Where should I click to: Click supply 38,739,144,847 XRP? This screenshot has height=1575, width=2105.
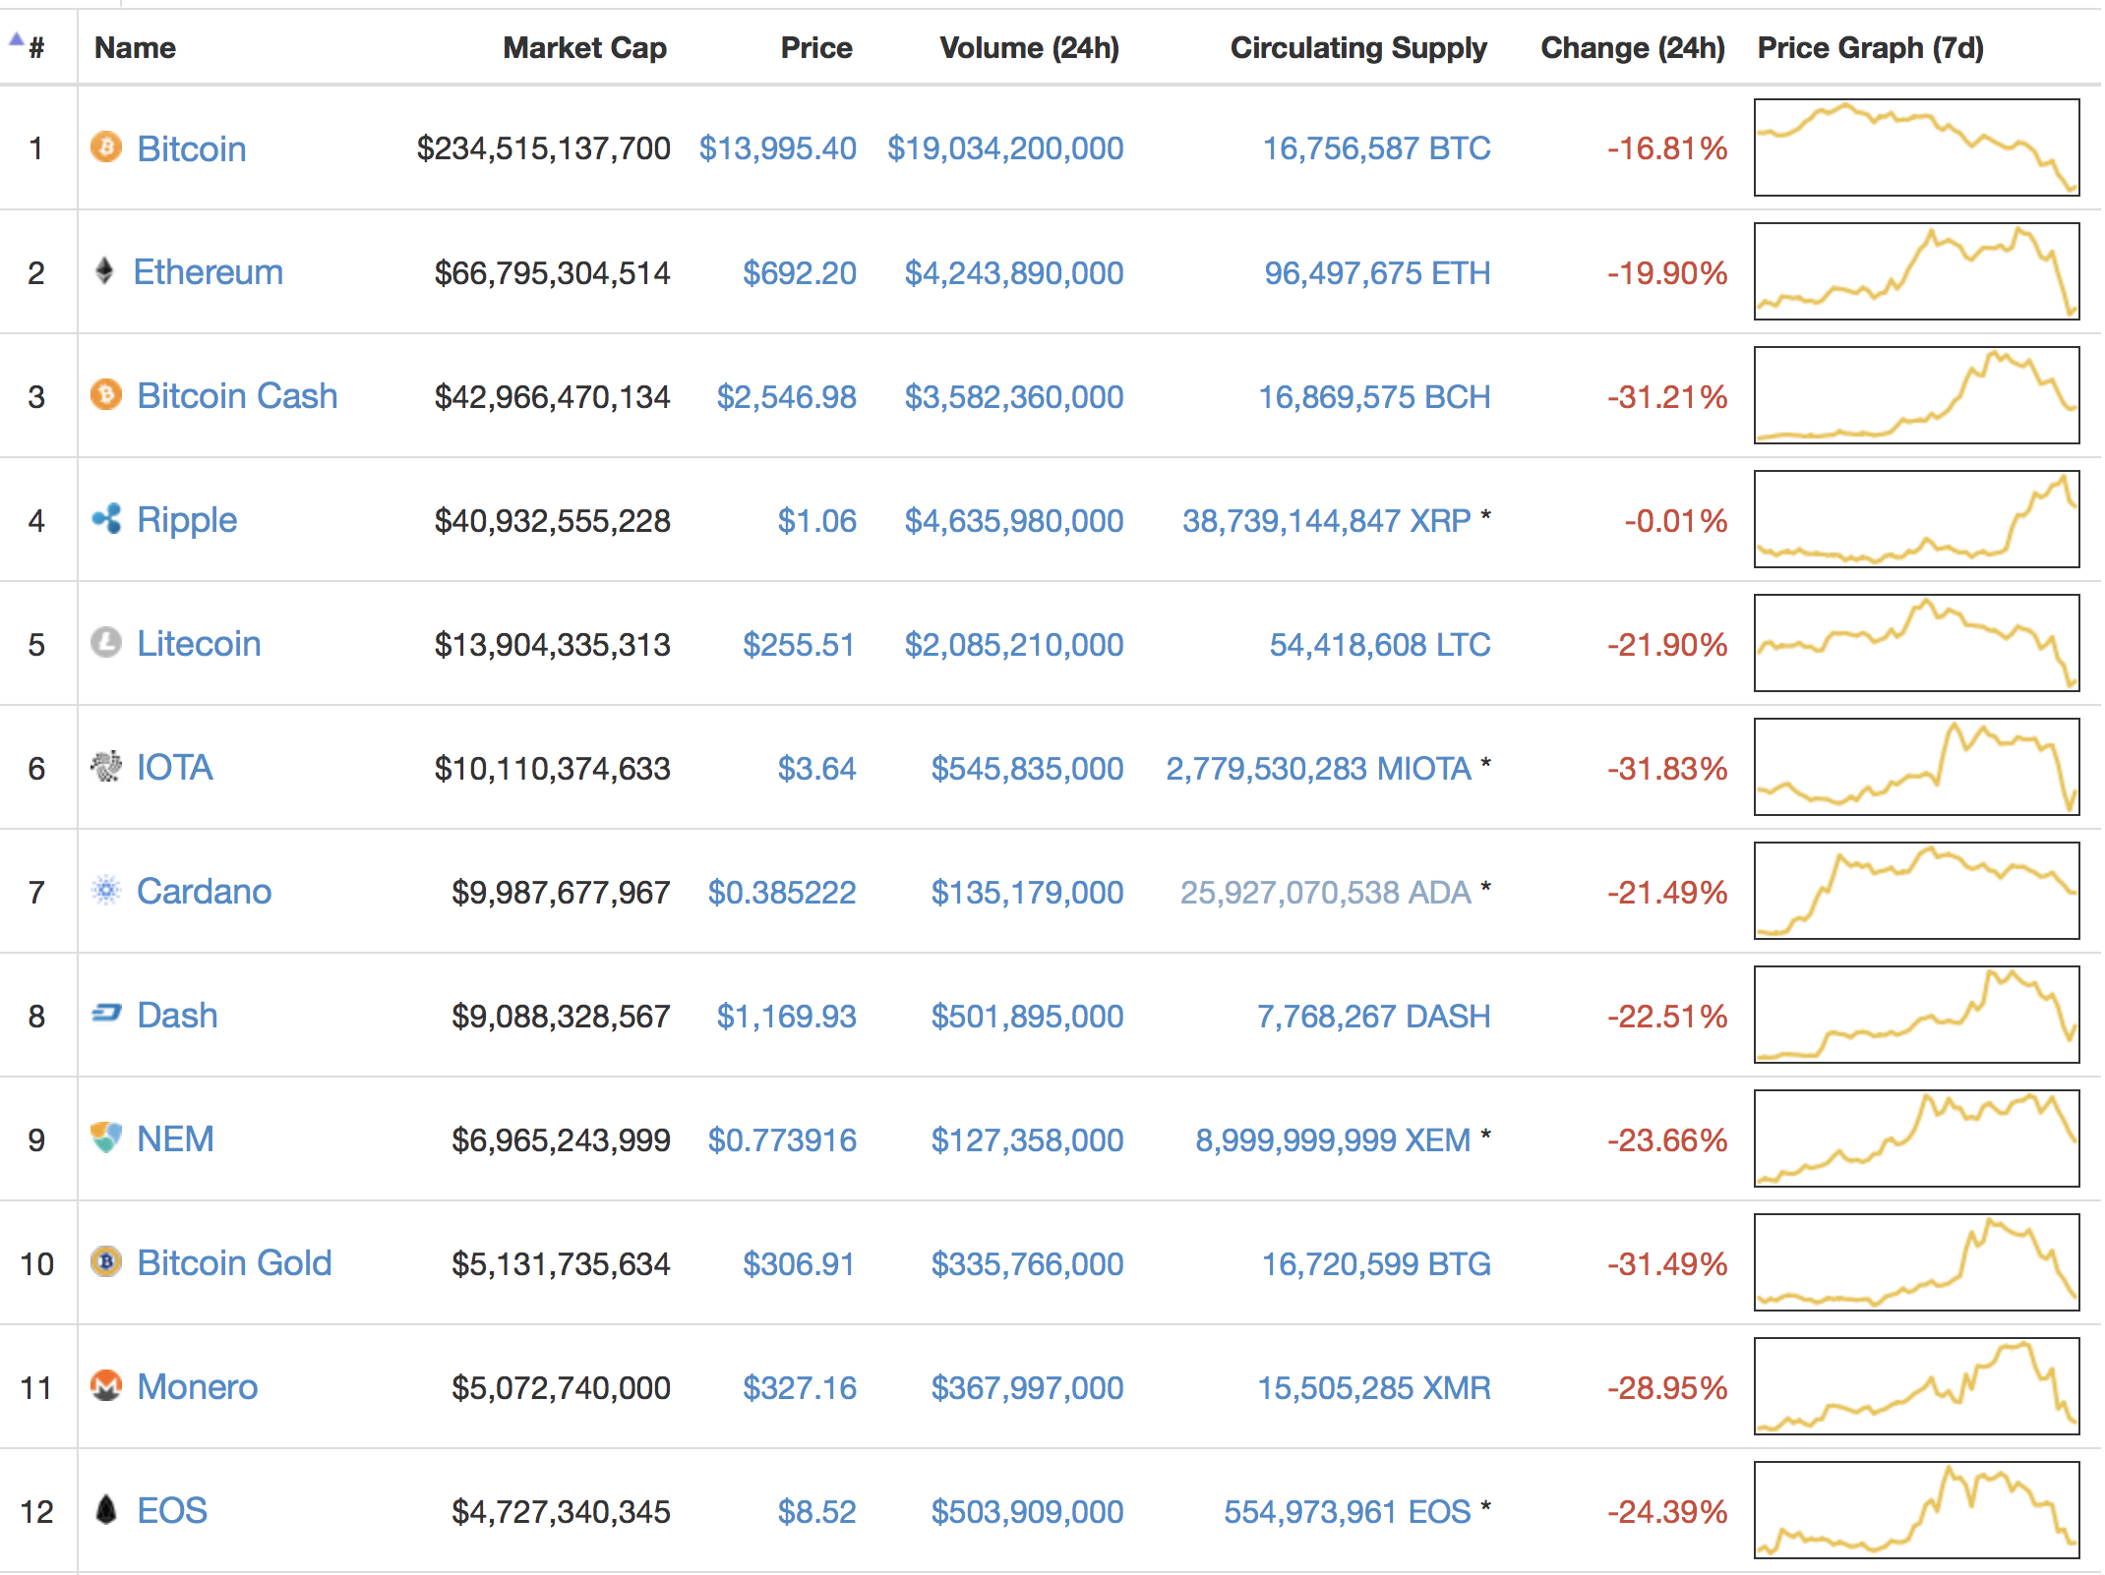[x=1326, y=521]
